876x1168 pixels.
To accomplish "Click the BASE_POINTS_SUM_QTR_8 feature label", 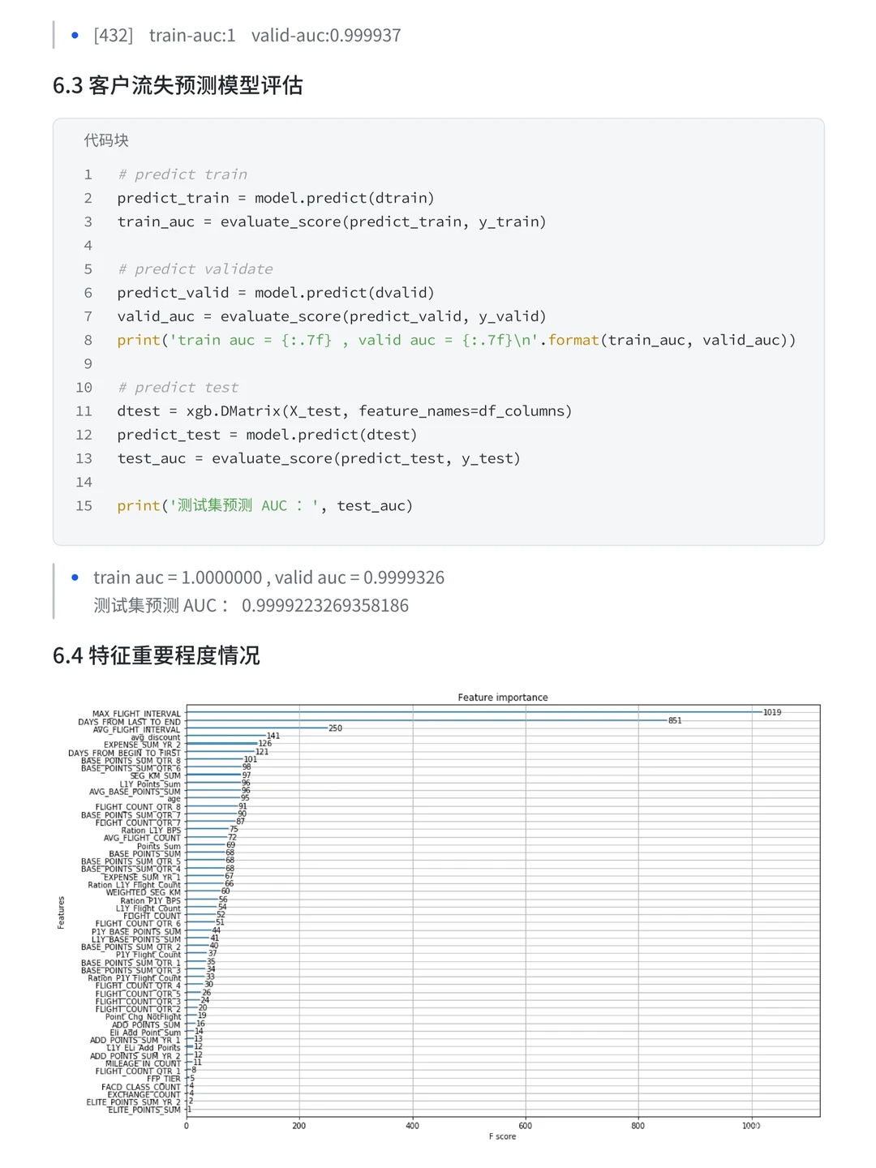I will pos(131,761).
